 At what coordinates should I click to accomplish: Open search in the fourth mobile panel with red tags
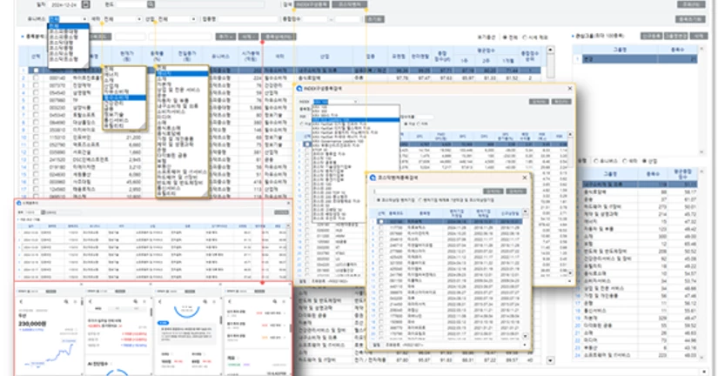(275, 302)
